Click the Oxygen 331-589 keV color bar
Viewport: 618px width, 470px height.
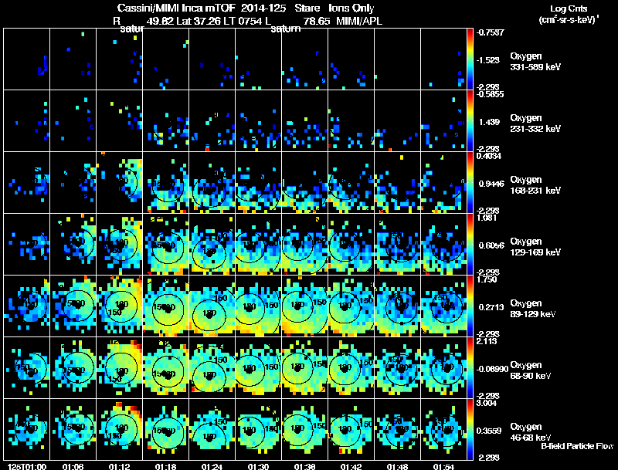click(470, 59)
